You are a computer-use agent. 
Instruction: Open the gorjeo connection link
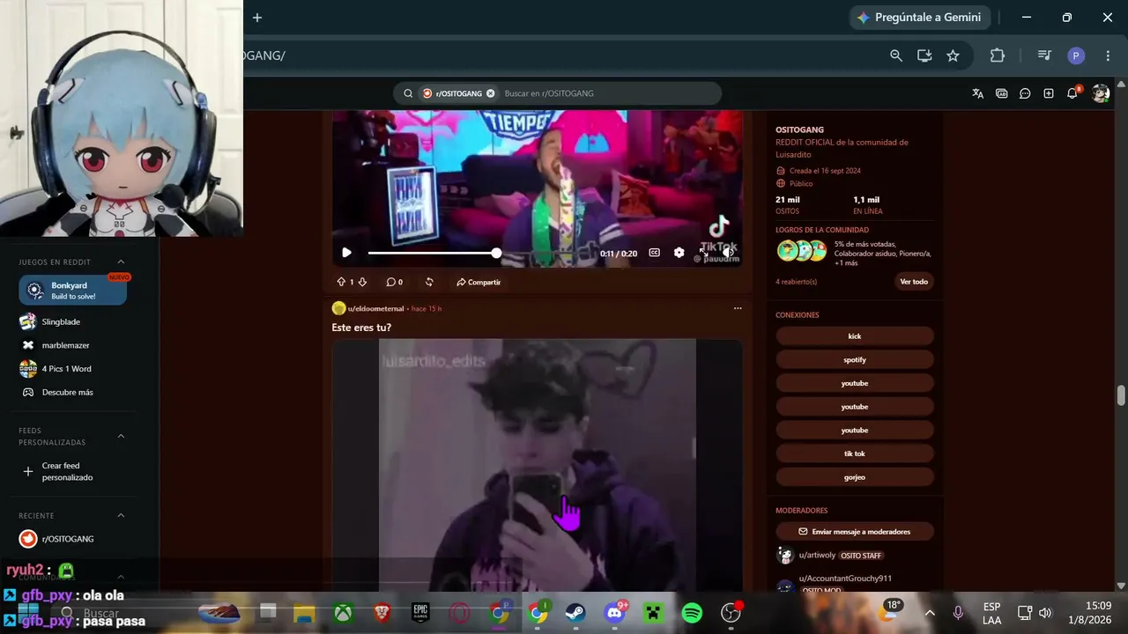click(x=855, y=477)
